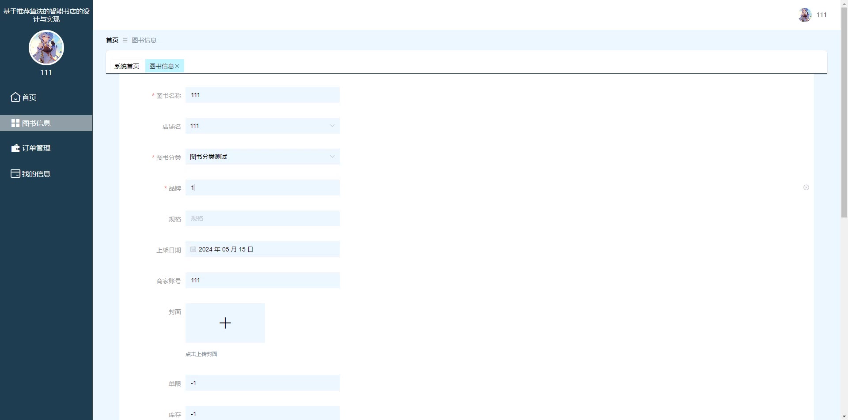Click the 点击上传封面 hint text

coord(201,354)
